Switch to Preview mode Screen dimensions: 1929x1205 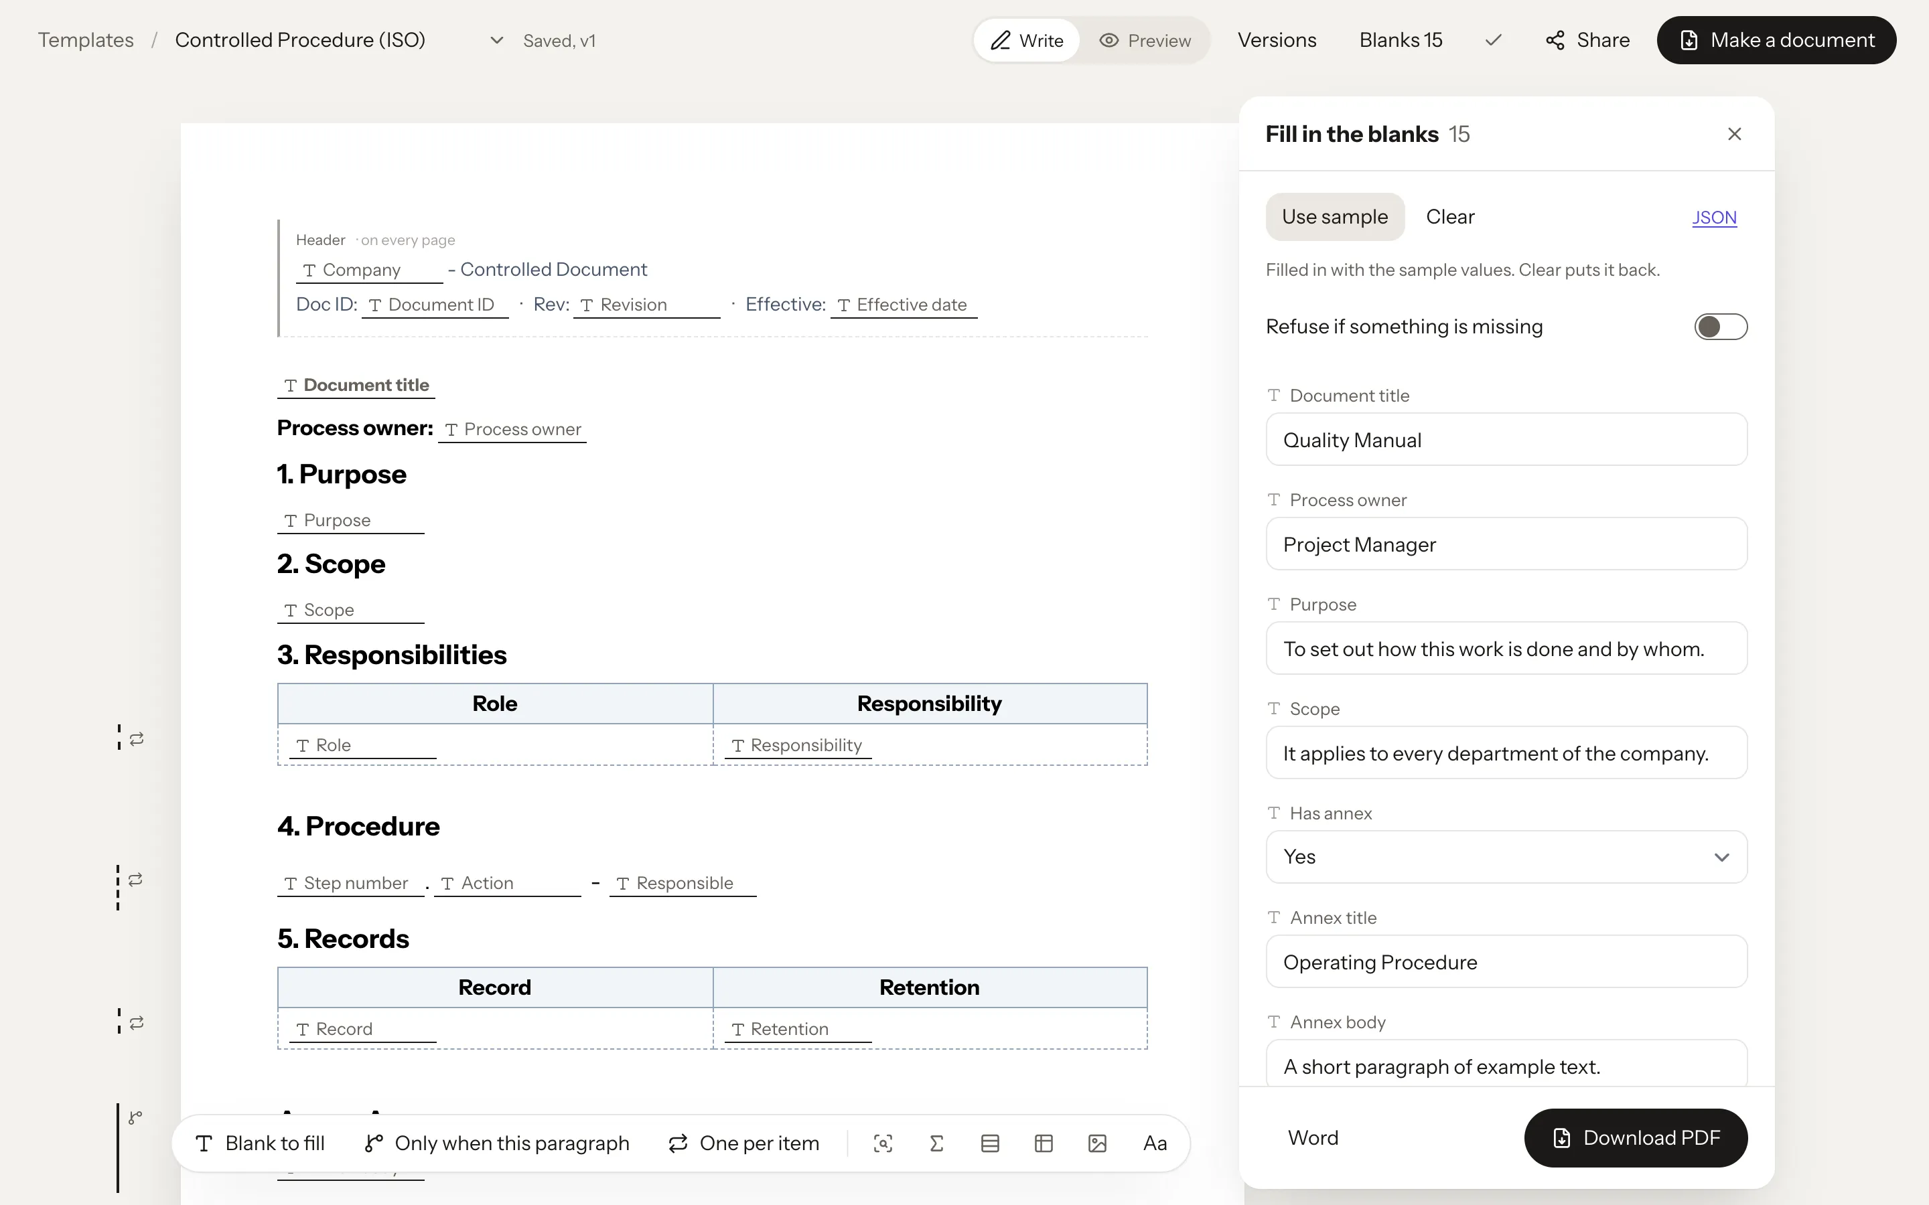coord(1145,41)
